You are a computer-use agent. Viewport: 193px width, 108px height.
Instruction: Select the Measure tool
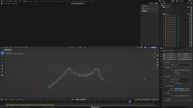point(2,75)
